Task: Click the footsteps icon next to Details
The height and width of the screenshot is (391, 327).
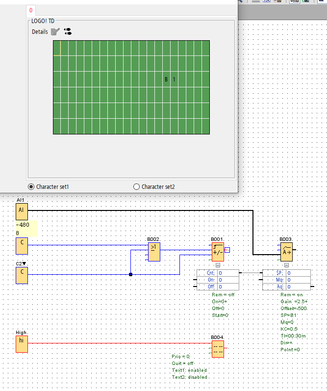Action: point(68,32)
